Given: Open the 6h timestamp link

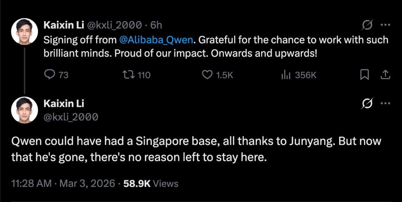Looking at the screenshot, I should point(156,25).
